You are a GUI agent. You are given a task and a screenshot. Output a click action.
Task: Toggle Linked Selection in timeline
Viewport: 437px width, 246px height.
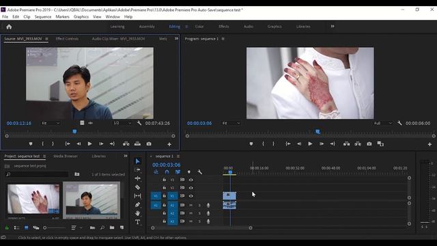coord(178,172)
